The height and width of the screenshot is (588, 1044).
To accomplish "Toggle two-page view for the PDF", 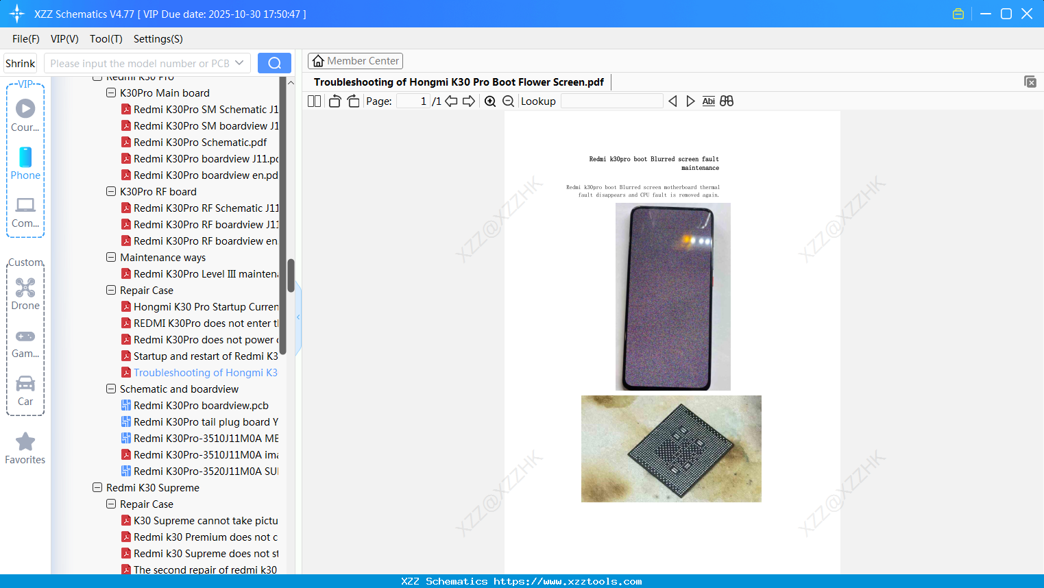I will (x=313, y=100).
